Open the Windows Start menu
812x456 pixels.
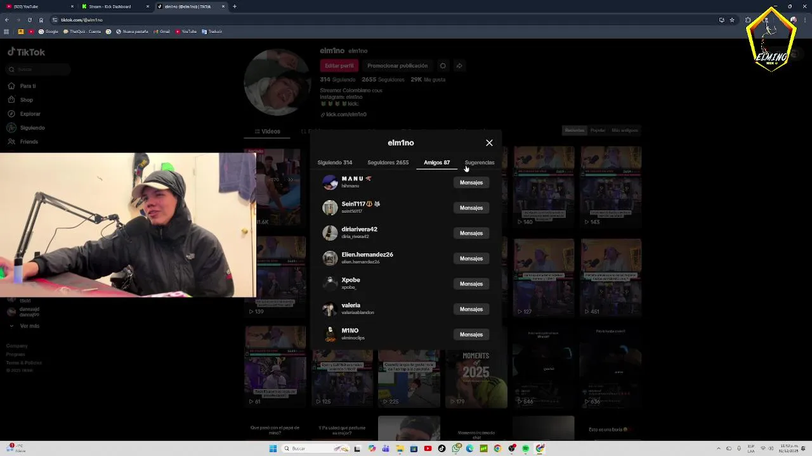coord(273,448)
